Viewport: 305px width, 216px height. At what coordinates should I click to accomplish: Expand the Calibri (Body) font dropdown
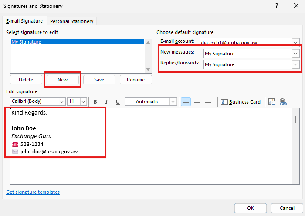pos(61,101)
